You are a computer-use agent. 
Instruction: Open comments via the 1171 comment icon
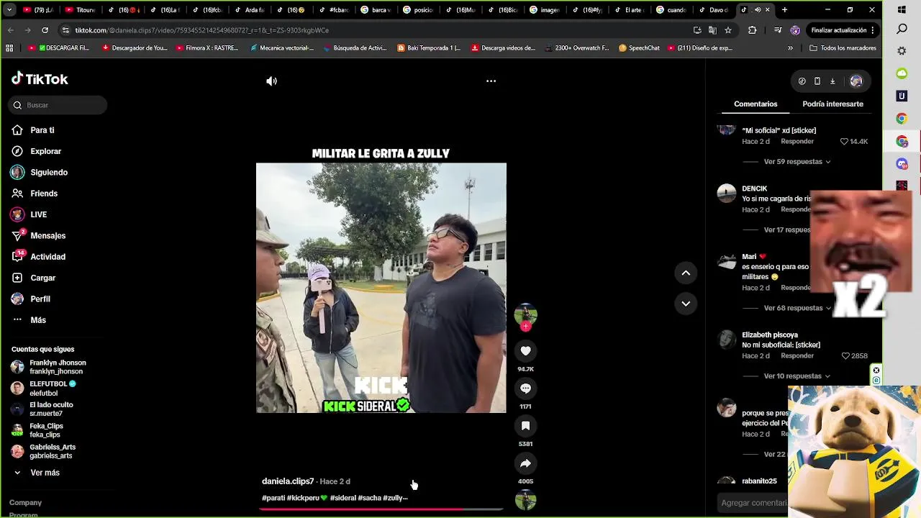[525, 388]
